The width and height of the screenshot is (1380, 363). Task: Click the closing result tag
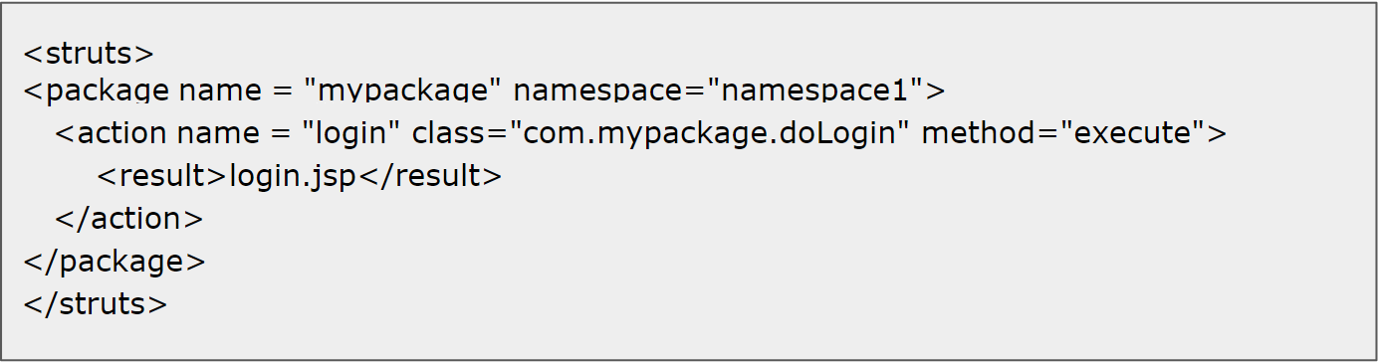click(x=429, y=176)
